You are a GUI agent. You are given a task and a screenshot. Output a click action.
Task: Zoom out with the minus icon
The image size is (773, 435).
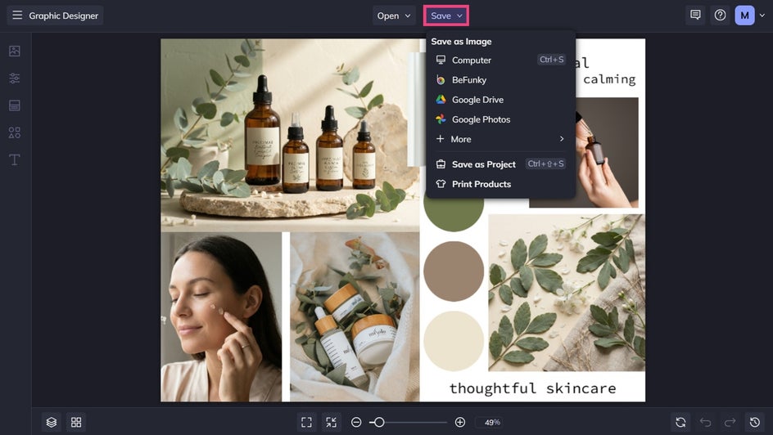click(356, 422)
